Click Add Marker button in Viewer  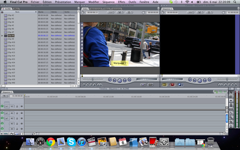click(94, 85)
